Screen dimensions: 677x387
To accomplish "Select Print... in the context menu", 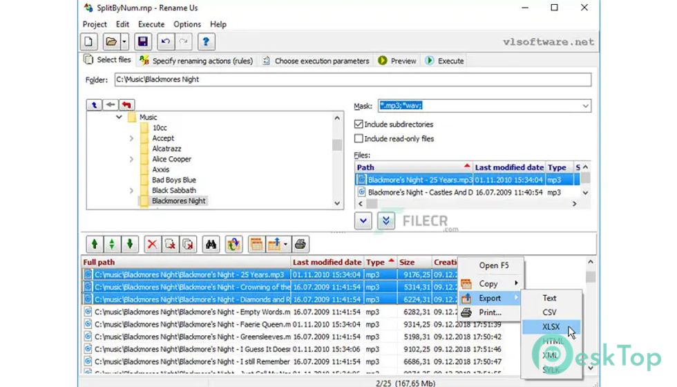I will (x=491, y=312).
